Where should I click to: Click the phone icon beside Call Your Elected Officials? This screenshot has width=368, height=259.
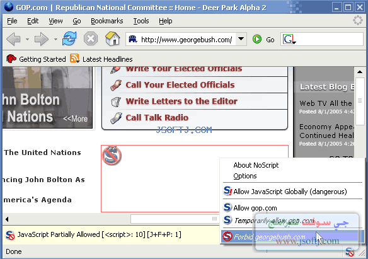point(116,85)
